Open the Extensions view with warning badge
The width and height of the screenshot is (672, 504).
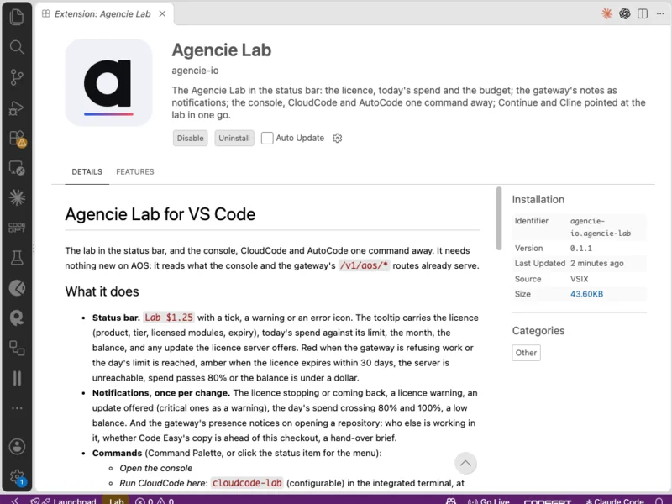pyautogui.click(x=18, y=139)
